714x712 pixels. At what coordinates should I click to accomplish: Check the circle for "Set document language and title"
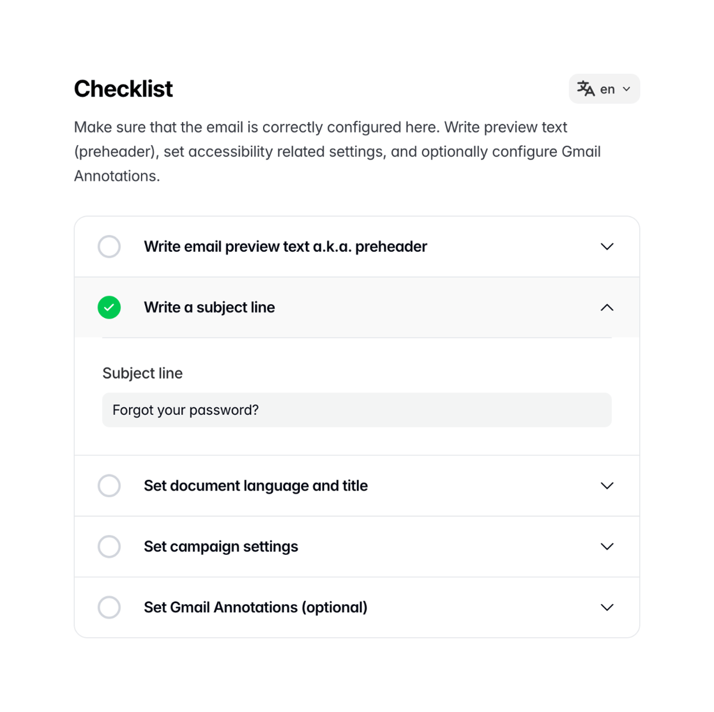[x=109, y=486]
